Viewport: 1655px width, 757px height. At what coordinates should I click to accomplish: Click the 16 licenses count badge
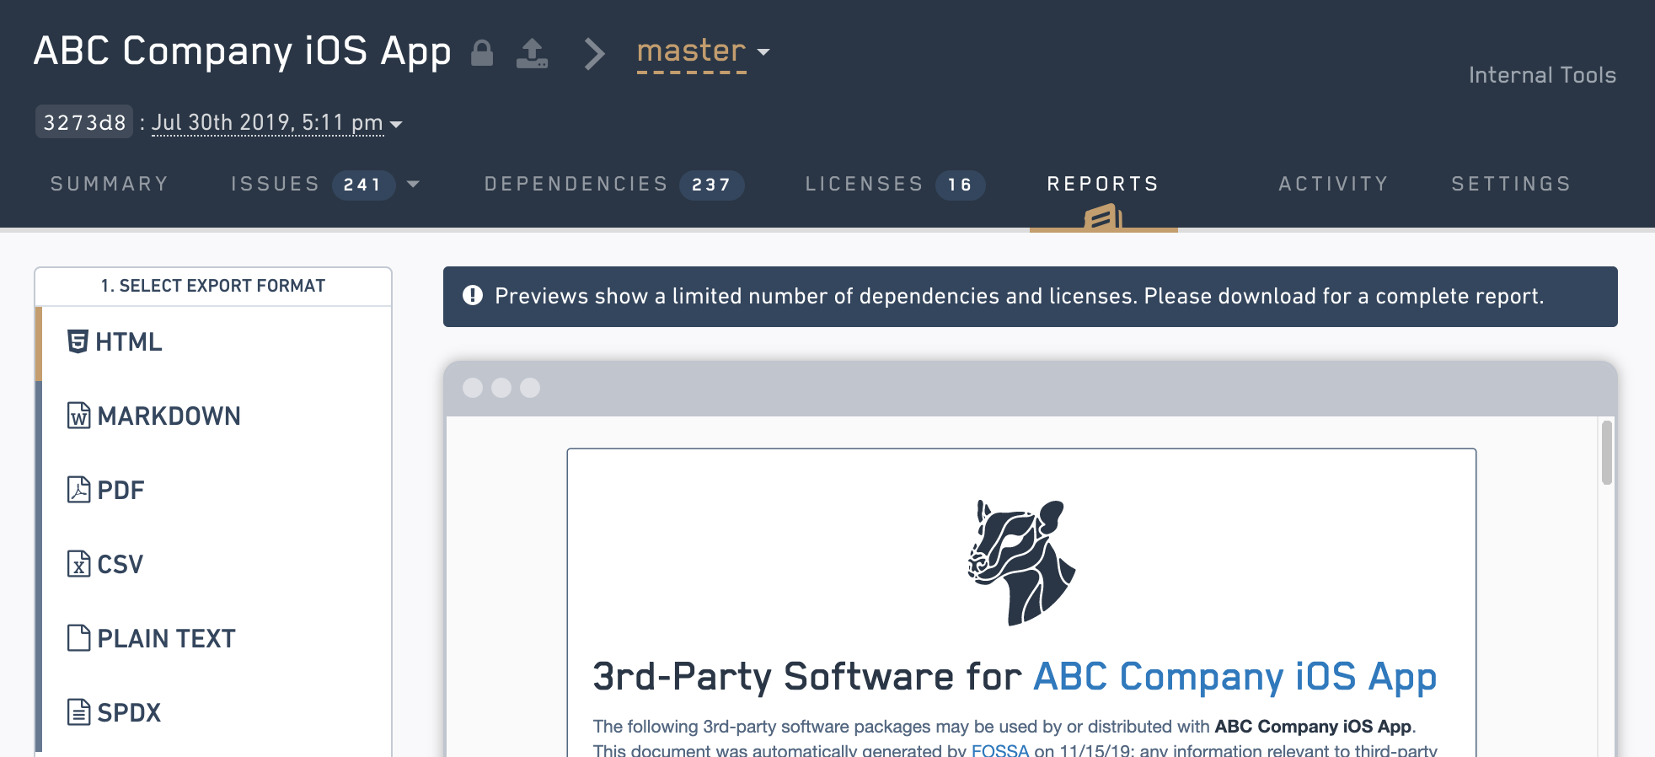pyautogui.click(x=961, y=185)
